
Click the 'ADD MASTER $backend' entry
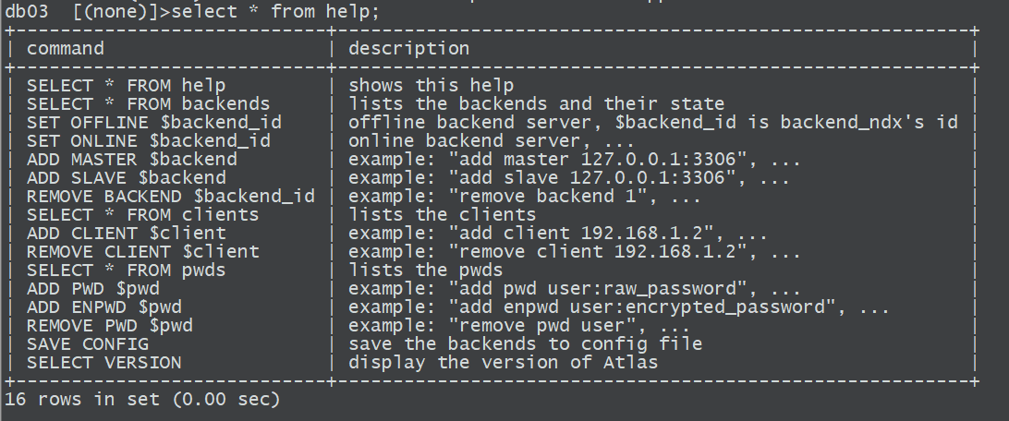(132, 159)
